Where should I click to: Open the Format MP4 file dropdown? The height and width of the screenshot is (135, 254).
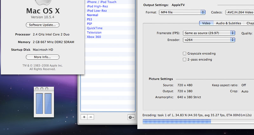coord(182,12)
